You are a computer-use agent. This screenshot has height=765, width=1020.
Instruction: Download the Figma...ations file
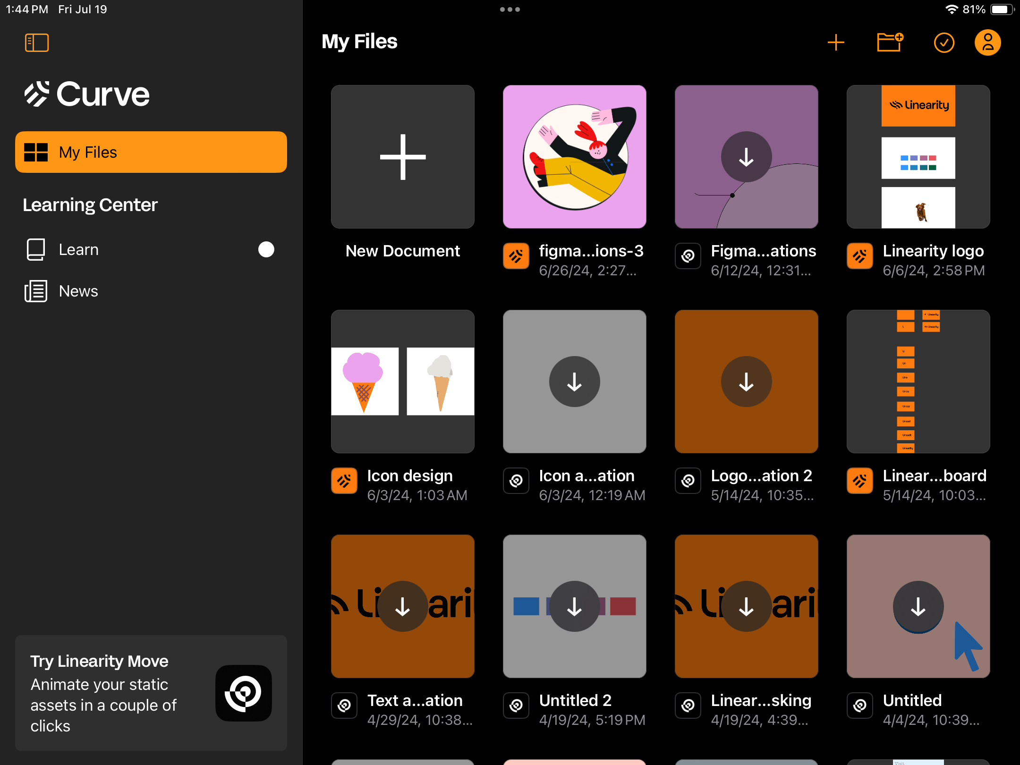click(747, 157)
